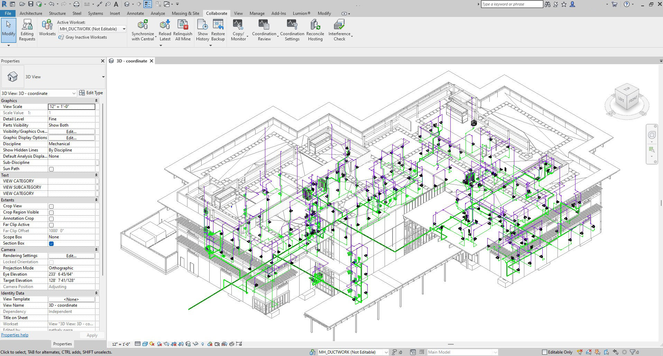Open Show History tool
663x356 pixels.
202,25
